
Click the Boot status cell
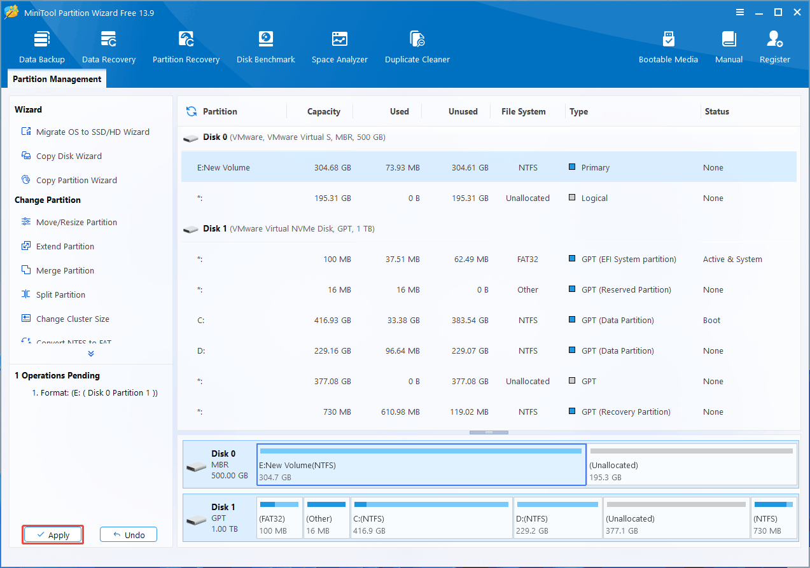point(712,320)
